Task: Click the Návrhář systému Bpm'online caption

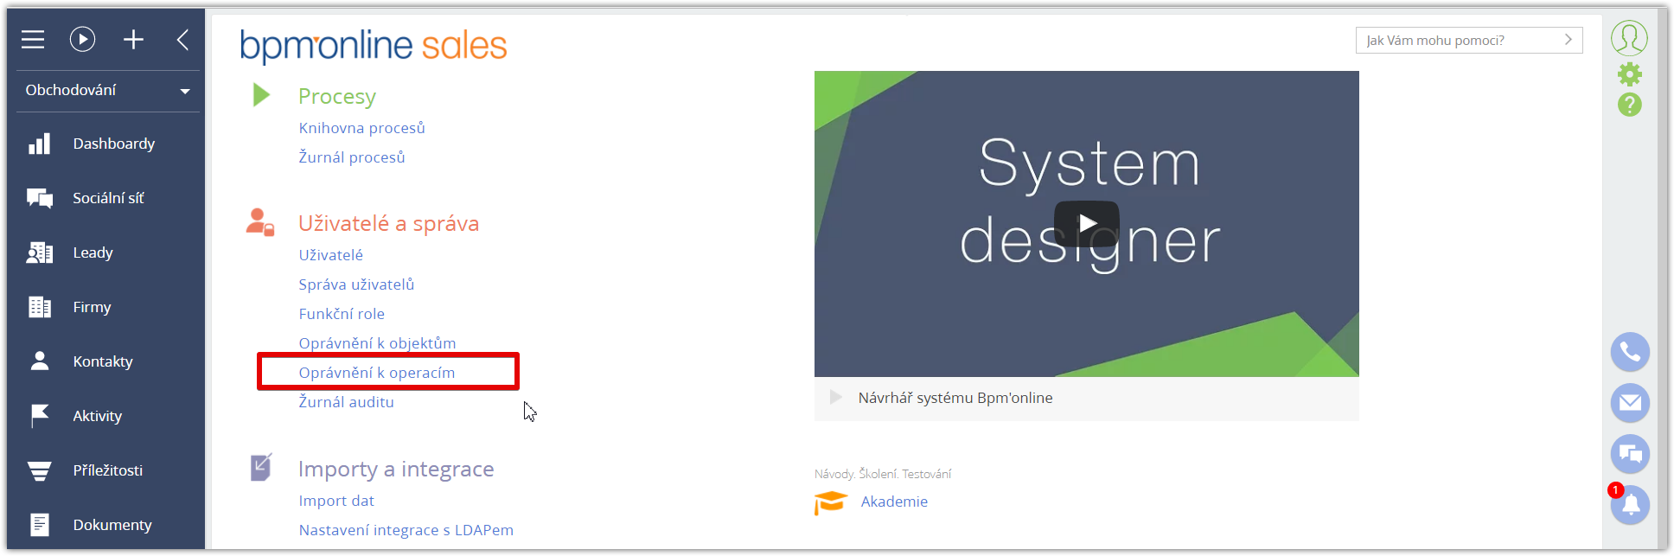Action: click(955, 398)
